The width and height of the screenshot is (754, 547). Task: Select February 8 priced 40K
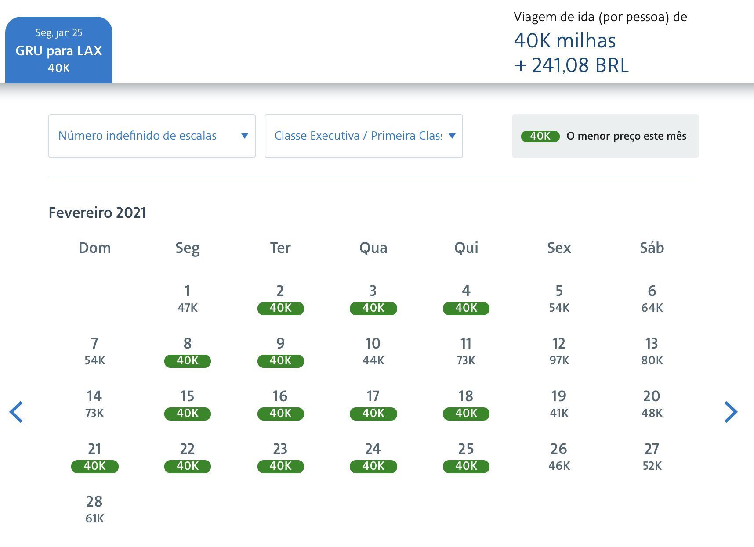(x=188, y=351)
